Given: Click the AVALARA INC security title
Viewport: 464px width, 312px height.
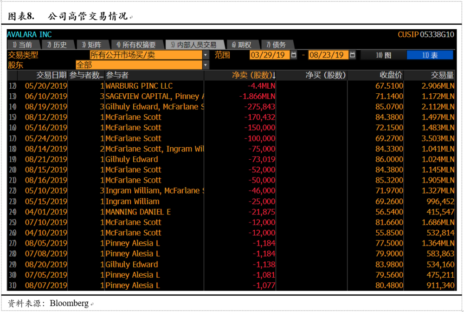Looking at the screenshot, I should click(x=29, y=35).
